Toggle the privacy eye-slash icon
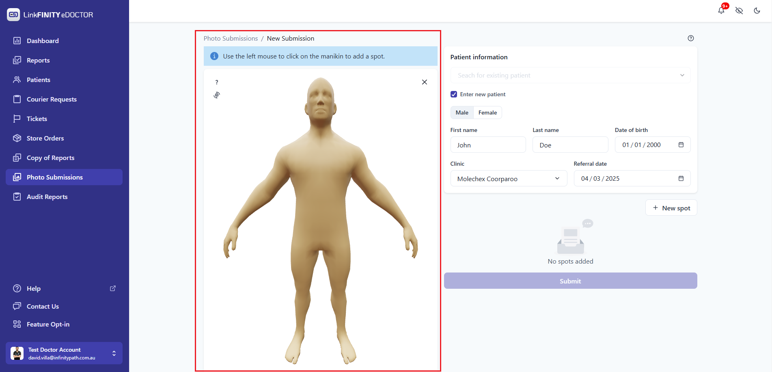The width and height of the screenshot is (772, 372). pos(739,11)
